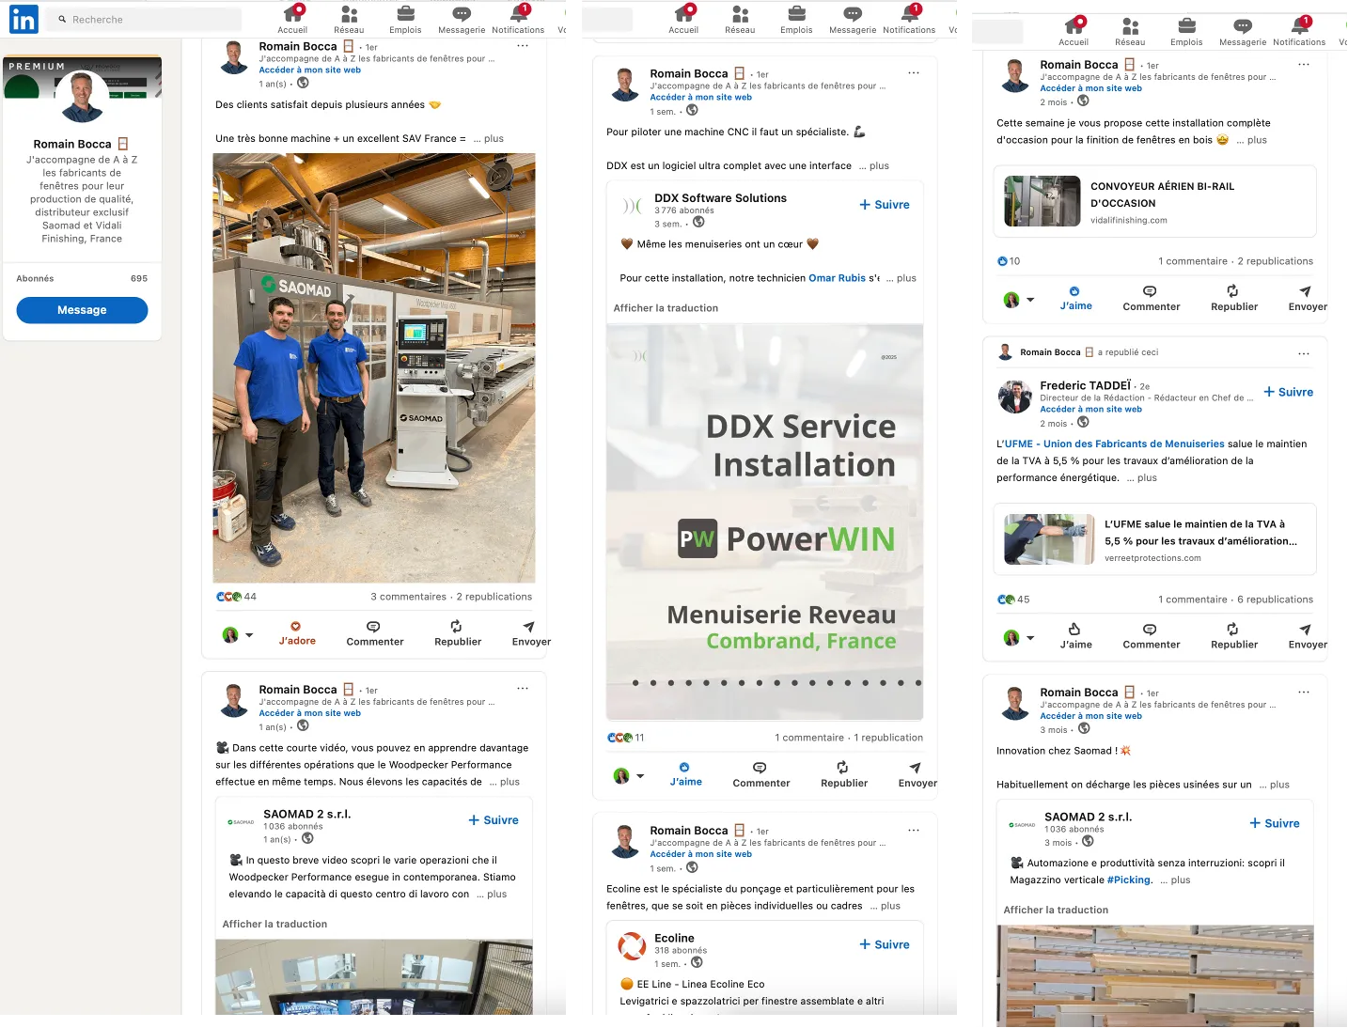Viewport: 1348px width, 1028px height.
Task: Follow Frederic TADDEÏ using Suivre
Action: tap(1288, 392)
